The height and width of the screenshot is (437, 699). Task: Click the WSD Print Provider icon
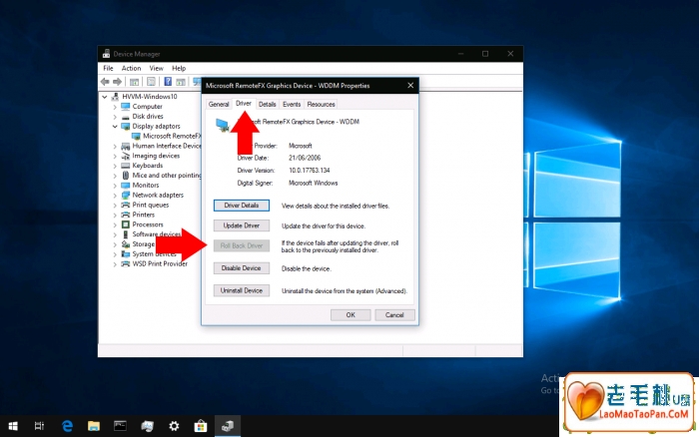[x=125, y=263]
